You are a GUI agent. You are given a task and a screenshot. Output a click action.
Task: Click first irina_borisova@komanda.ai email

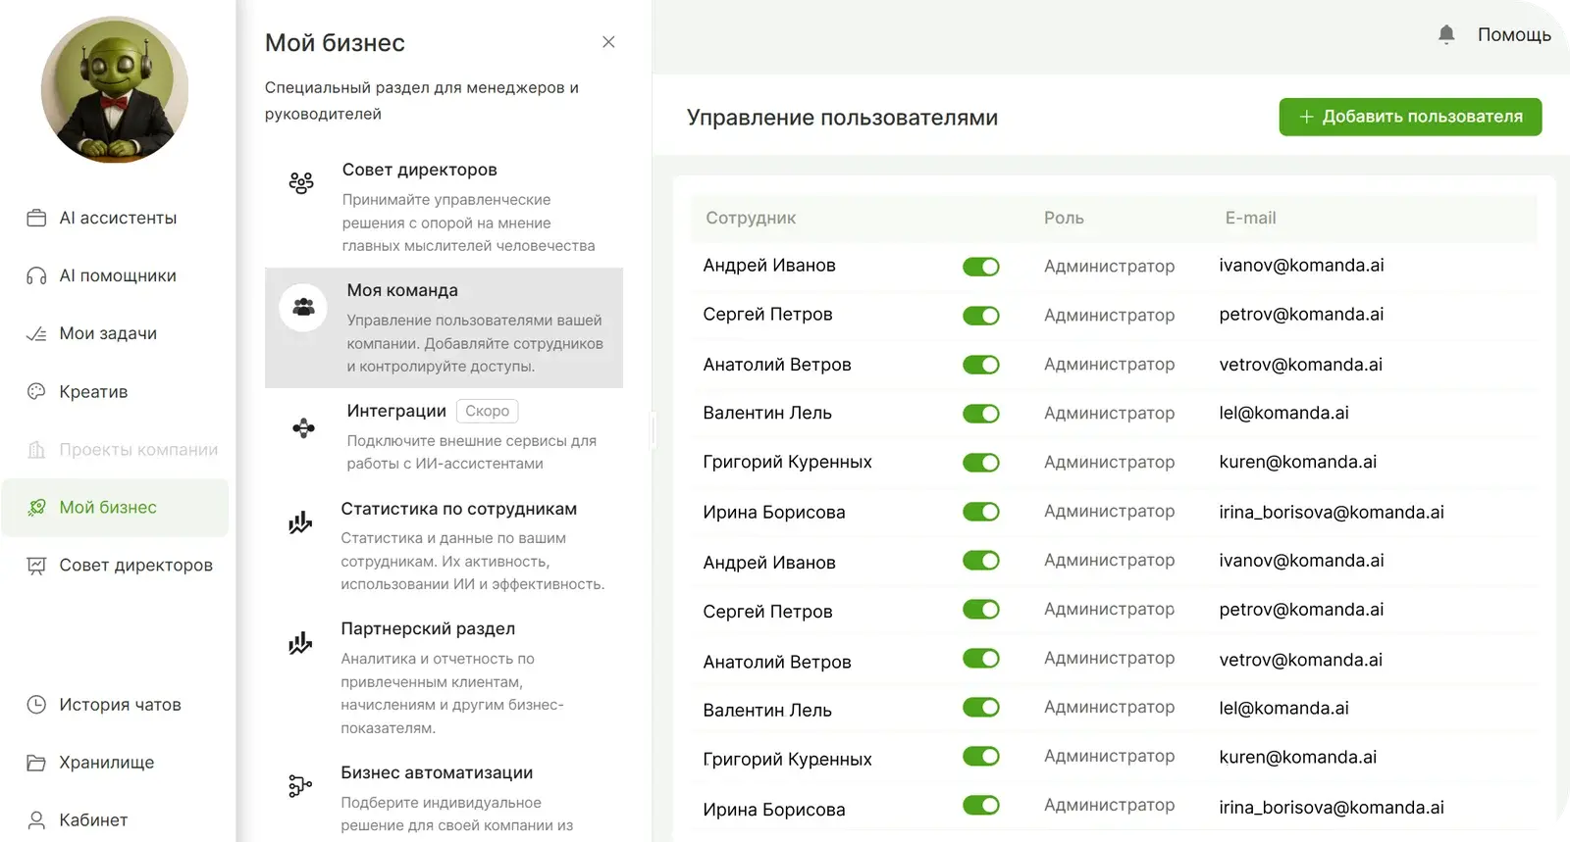(1332, 512)
